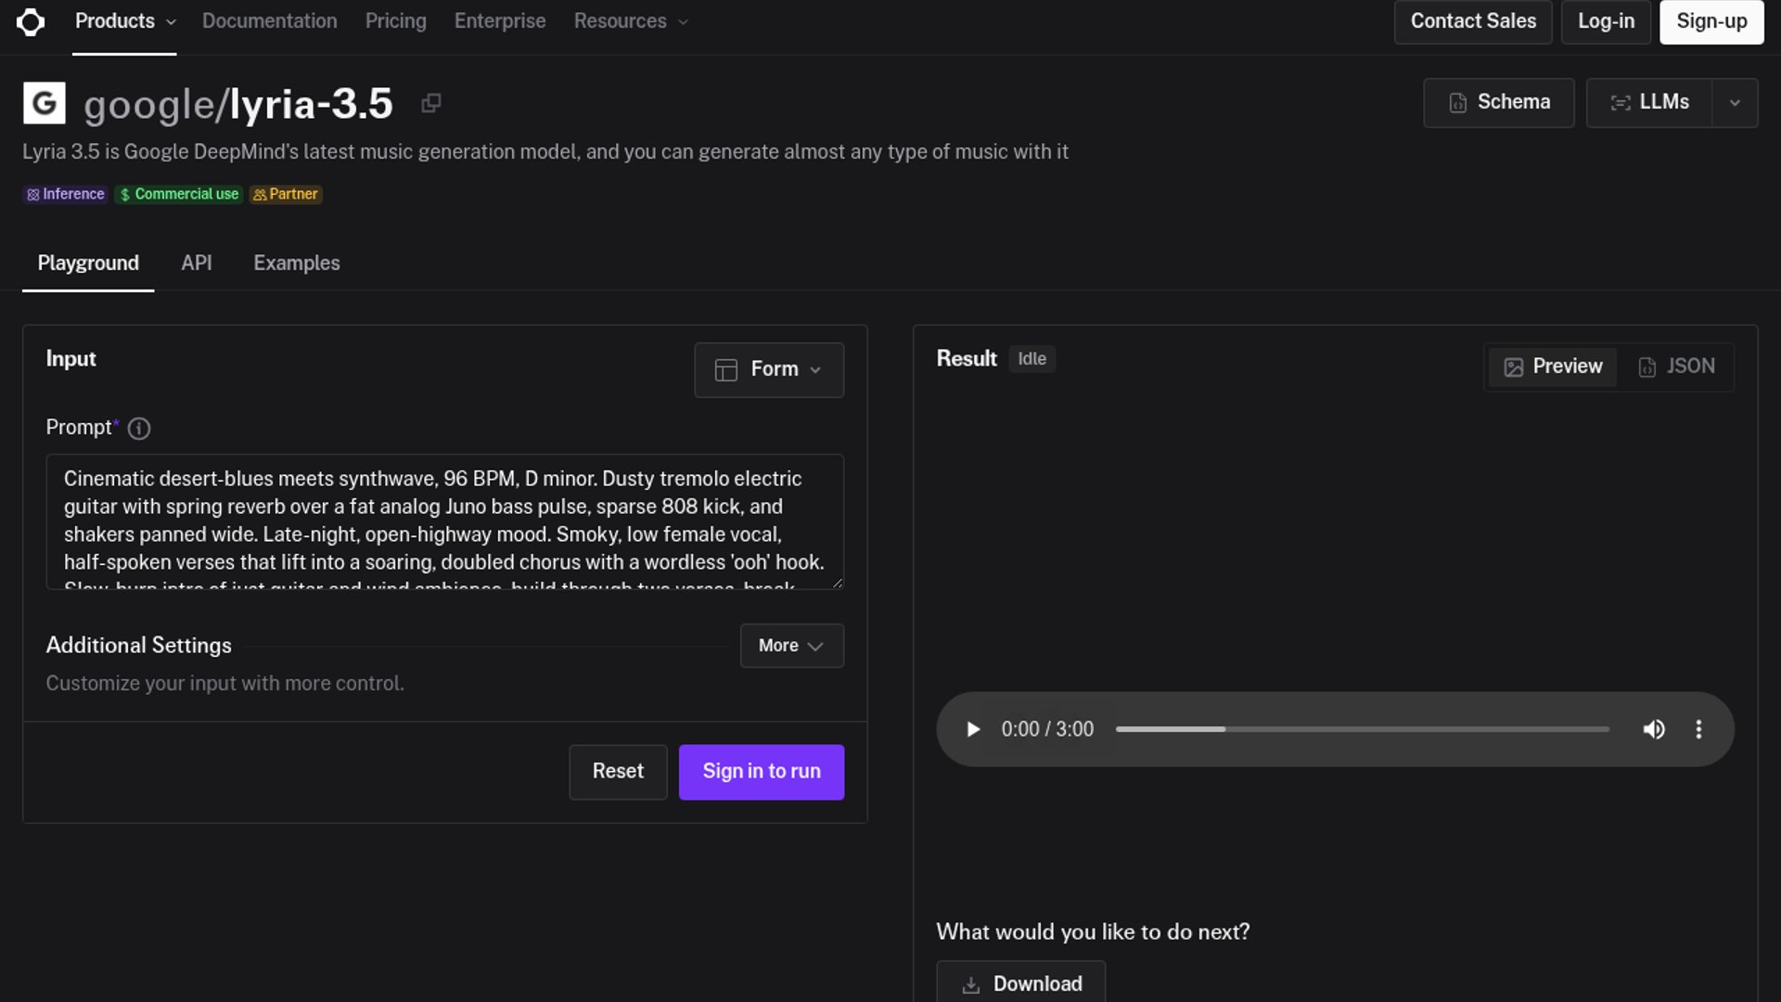The width and height of the screenshot is (1781, 1002).
Task: Click the Commercial use tag badge
Action: tap(179, 194)
